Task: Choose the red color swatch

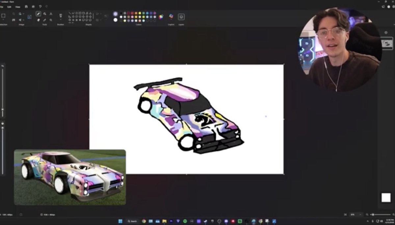Action: (x=132, y=13)
